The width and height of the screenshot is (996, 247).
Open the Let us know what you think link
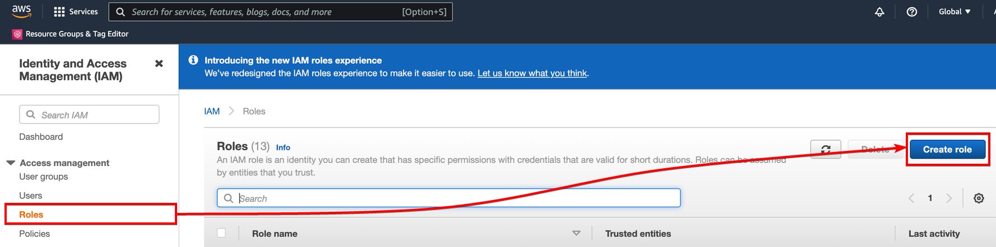[x=532, y=73]
